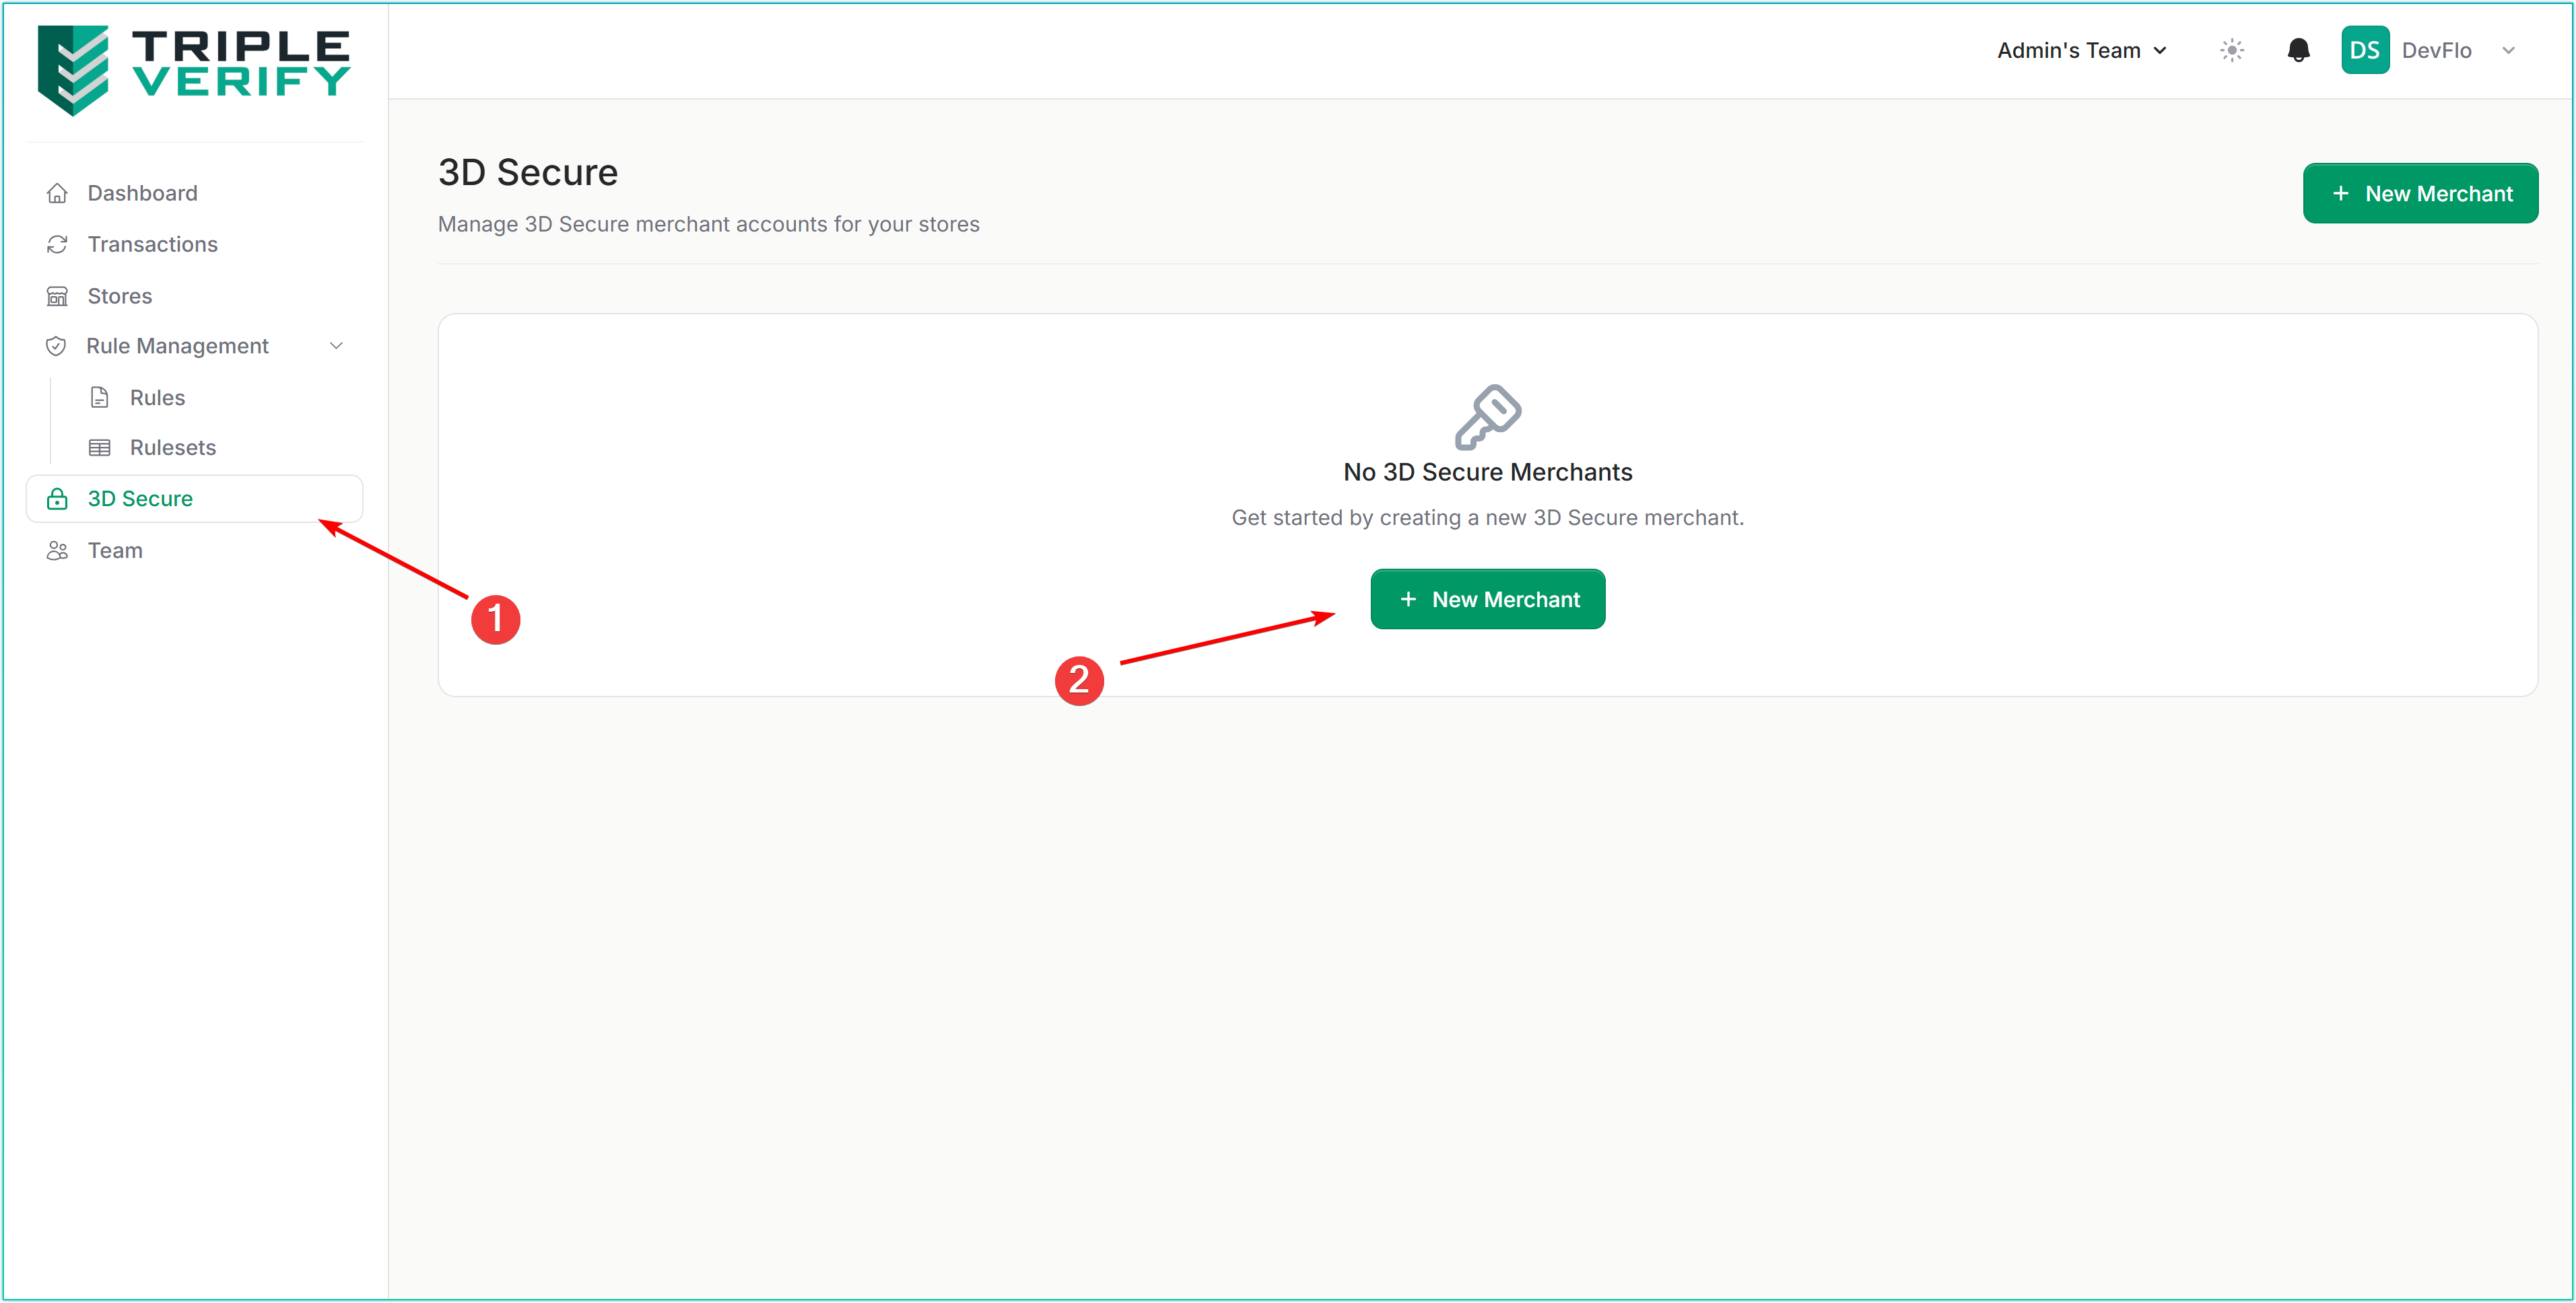Open notifications bell icon
Screen dimensions: 2576x1303
tap(2298, 50)
